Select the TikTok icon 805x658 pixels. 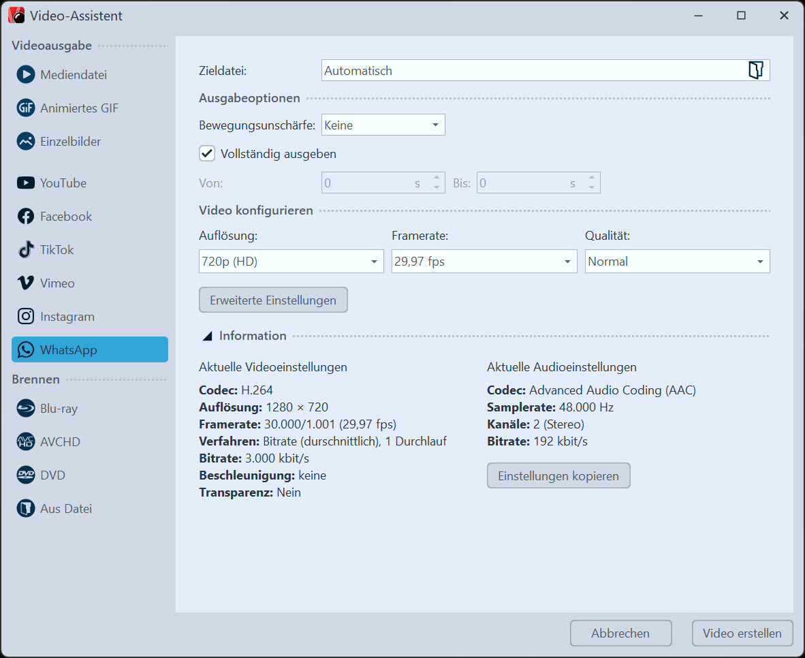[x=26, y=250]
